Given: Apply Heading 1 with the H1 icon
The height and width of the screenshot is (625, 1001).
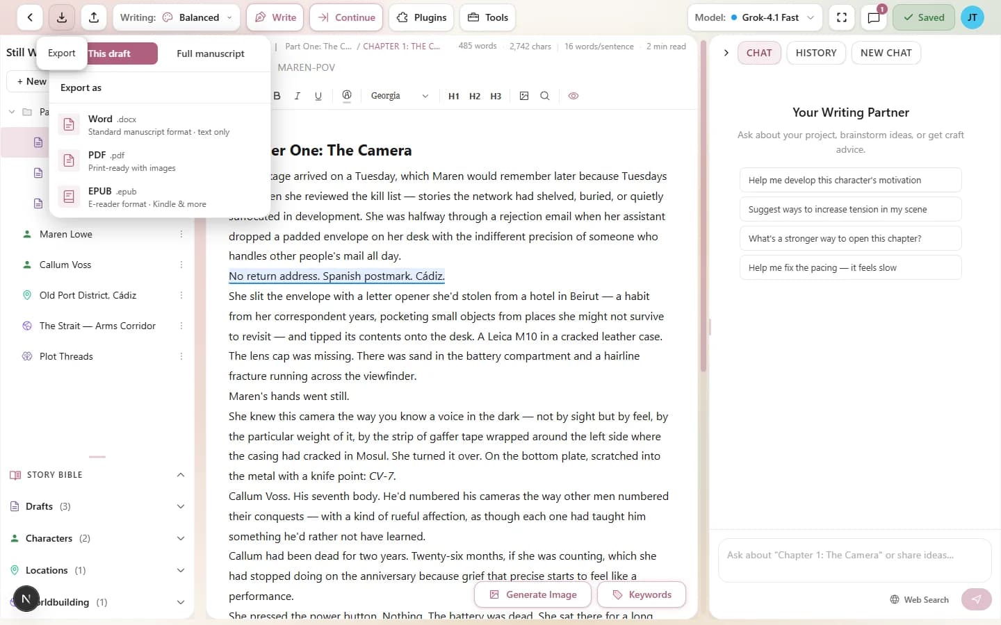Looking at the screenshot, I should click(x=454, y=96).
